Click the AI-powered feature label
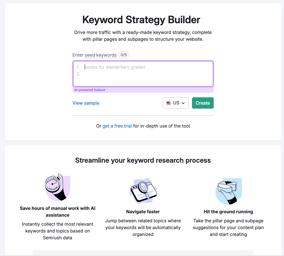Viewport: 284px width, 256px height. pos(90,90)
